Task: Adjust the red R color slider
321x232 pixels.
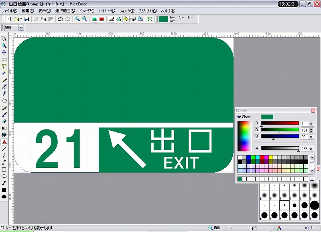Action: point(280,123)
